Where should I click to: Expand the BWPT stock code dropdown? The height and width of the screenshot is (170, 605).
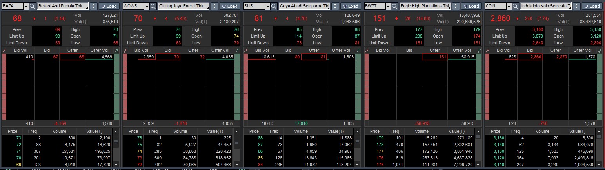click(388, 6)
